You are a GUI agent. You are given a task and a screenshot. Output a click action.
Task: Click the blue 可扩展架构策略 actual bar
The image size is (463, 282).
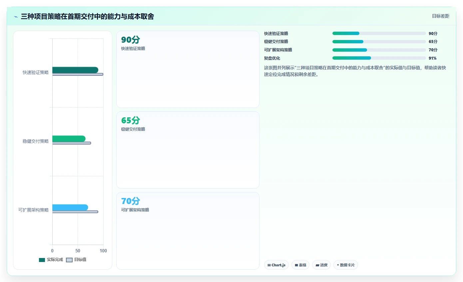[70, 207]
